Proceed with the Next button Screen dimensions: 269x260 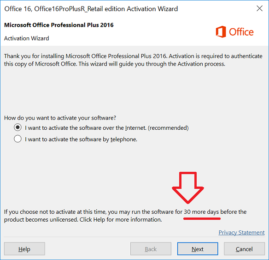[198, 249]
